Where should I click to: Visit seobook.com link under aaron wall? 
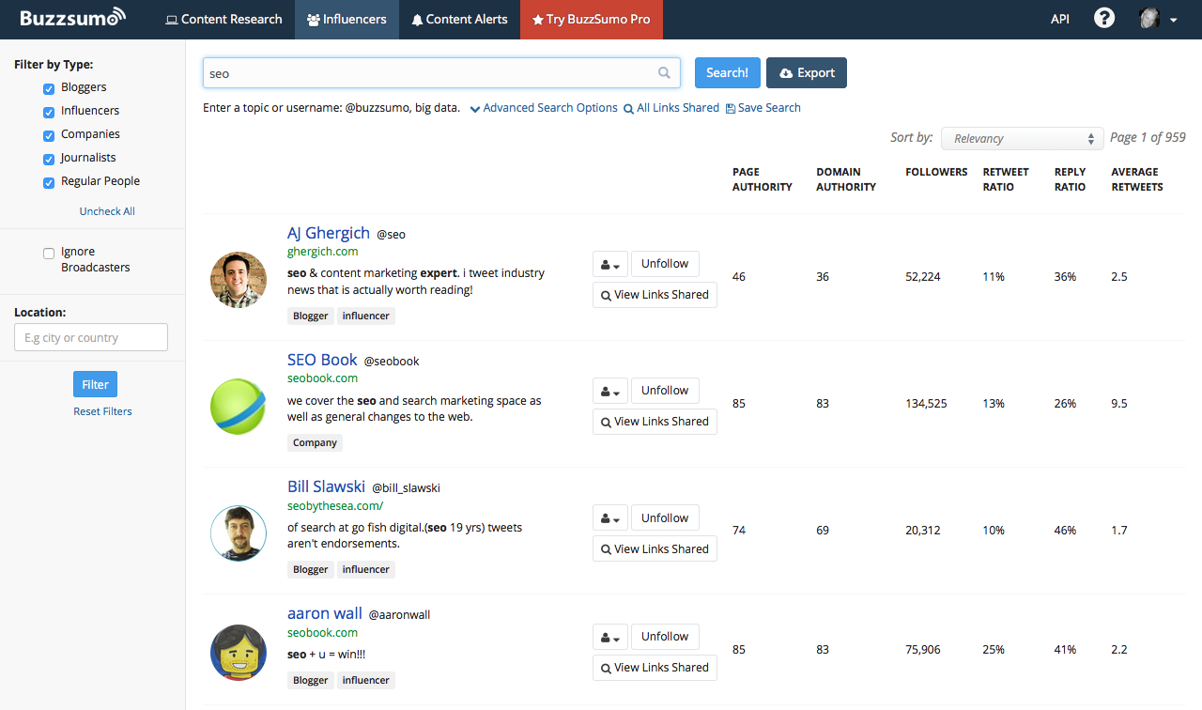point(322,633)
